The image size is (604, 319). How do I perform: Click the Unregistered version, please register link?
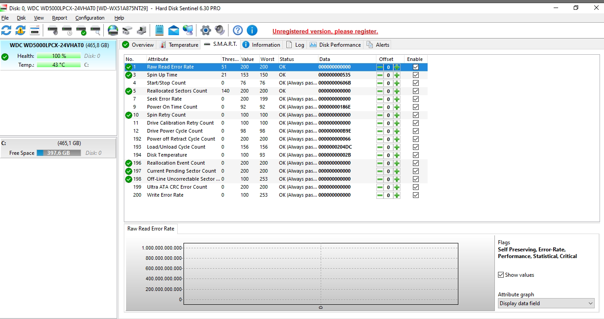(x=325, y=32)
